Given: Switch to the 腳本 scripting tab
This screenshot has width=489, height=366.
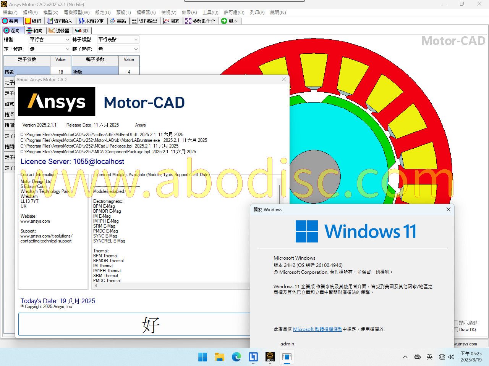Looking at the screenshot, I should [x=230, y=21].
